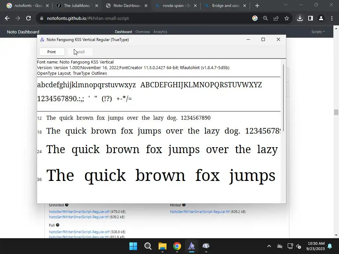Screen dimensions: 339x254
Task: Open the Bridge and coast browser tab
Action: [226, 6]
